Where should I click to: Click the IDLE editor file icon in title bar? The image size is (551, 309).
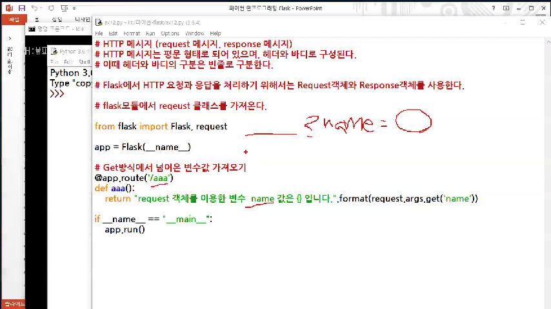[99, 23]
